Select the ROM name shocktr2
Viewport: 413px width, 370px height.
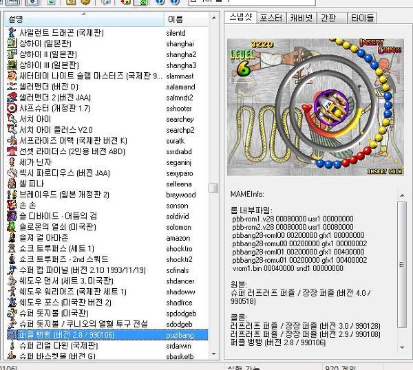[180, 260]
